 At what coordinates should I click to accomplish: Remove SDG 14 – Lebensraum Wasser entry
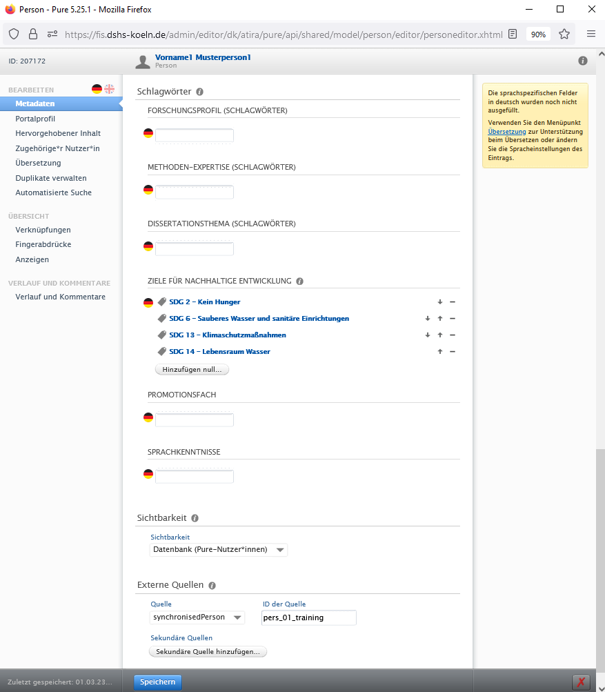point(453,352)
